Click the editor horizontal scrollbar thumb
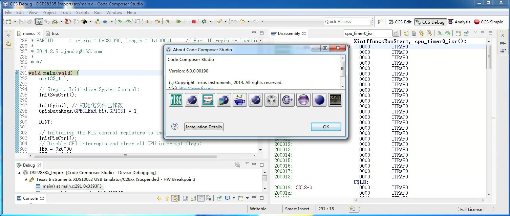This screenshot has height=216, width=510. pyautogui.click(x=125, y=156)
